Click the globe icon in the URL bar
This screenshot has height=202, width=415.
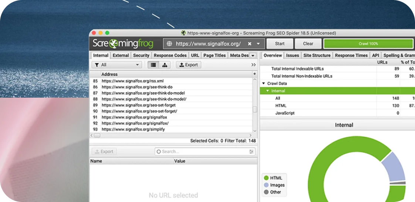click(x=169, y=44)
